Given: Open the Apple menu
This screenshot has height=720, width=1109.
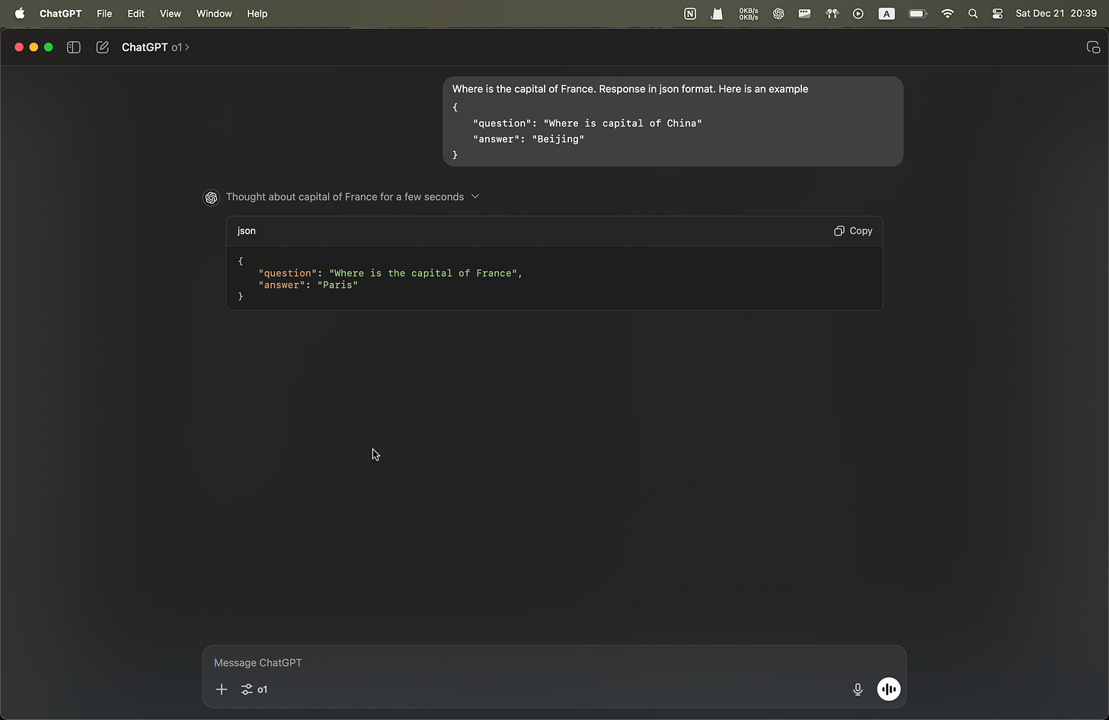Looking at the screenshot, I should tap(20, 13).
